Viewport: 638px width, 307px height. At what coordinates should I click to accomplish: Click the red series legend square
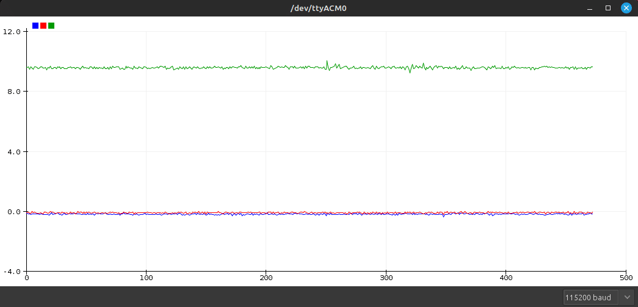[x=43, y=26]
